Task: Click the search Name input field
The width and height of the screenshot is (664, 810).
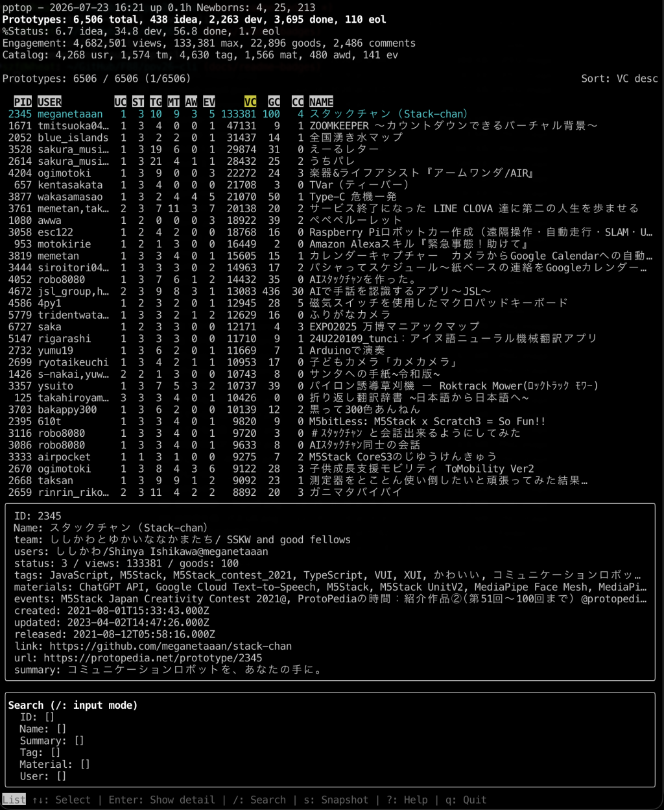Action: [62, 729]
